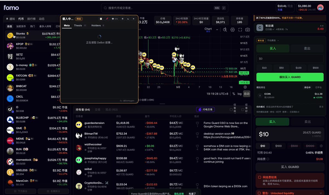Toggle percent scale on chart

point(234,94)
